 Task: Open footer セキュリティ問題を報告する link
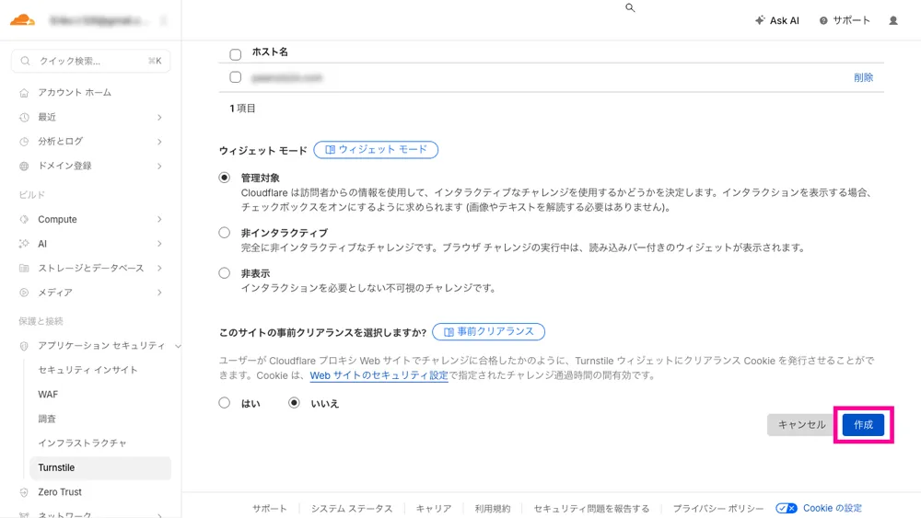(591, 509)
